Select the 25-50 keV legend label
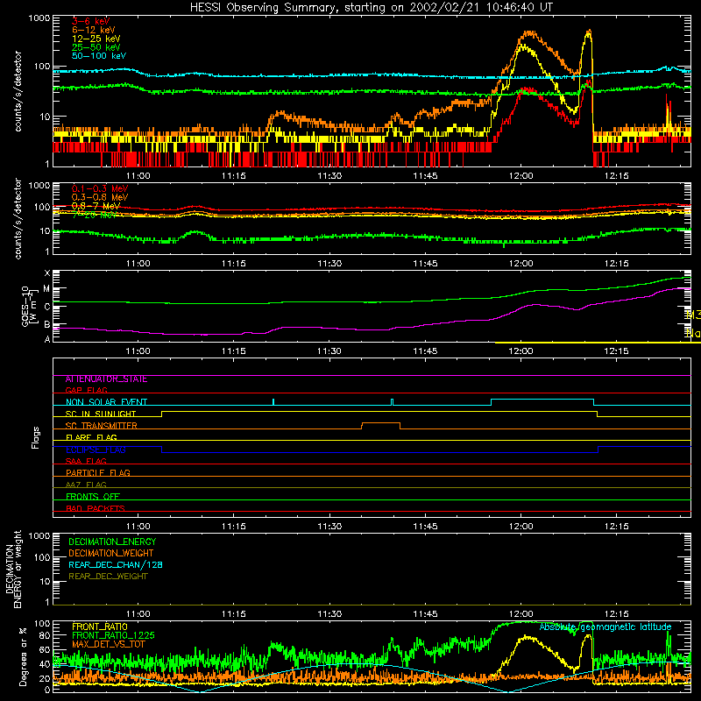 [96, 47]
